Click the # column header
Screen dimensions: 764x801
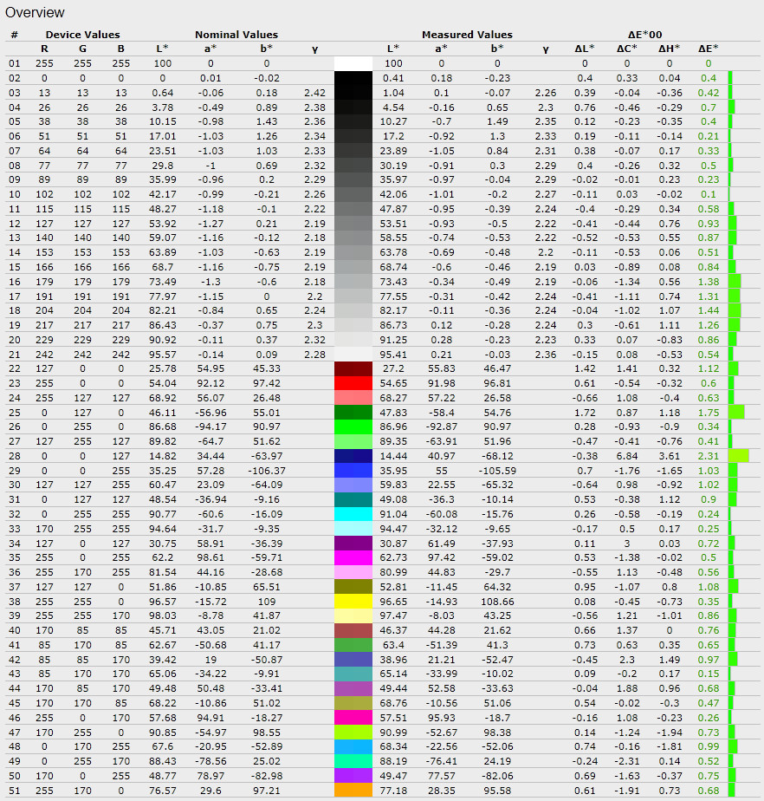[x=14, y=35]
